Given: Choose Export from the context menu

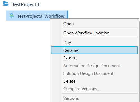Looking at the screenshot, I should (x=94, y=58).
